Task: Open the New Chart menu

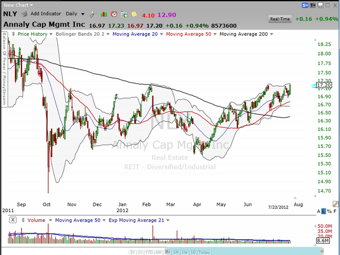Action: click(18, 5)
